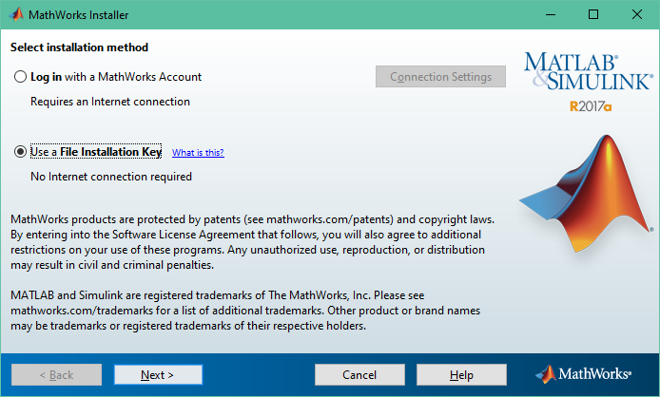
Task: Click the MATLAB membrane peak graphic
Action: 587,194
